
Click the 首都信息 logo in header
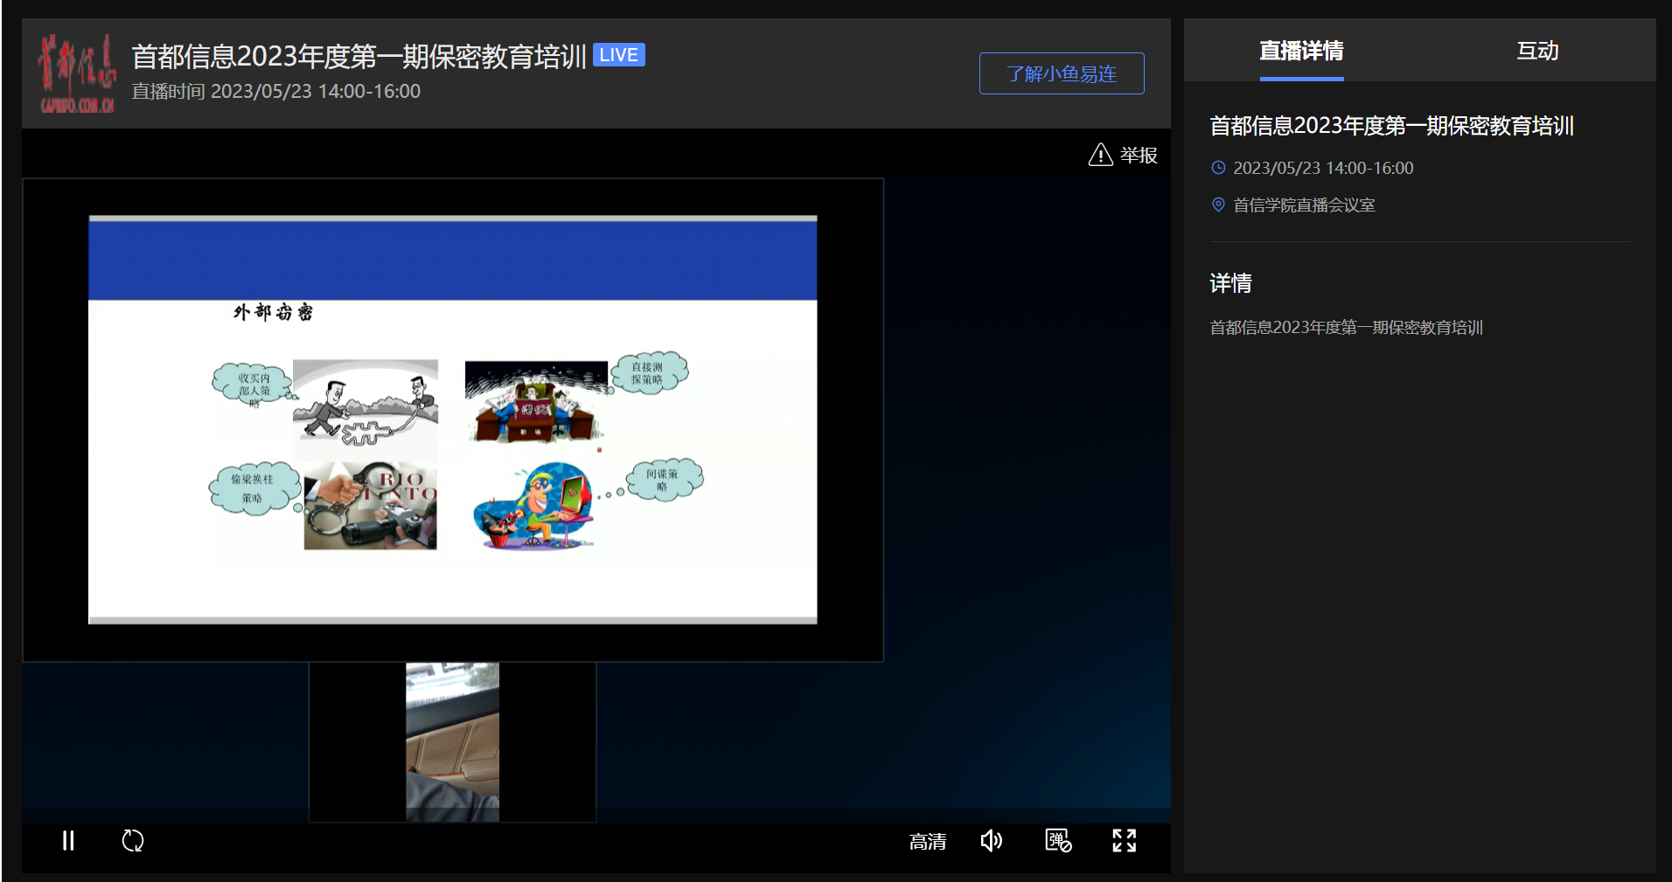[x=77, y=73]
